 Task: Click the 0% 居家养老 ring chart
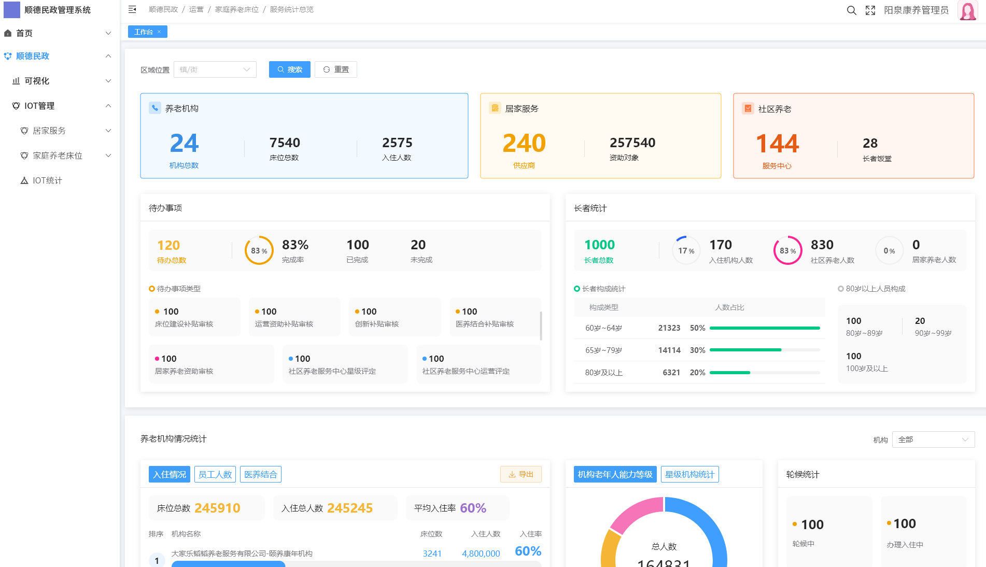[890, 250]
